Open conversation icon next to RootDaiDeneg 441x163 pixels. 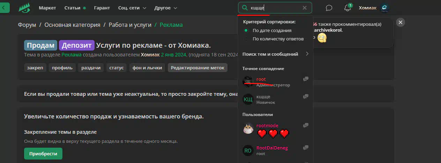[306, 148]
